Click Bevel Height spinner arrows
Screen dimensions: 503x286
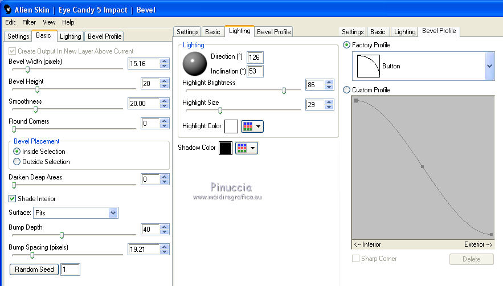click(x=164, y=83)
